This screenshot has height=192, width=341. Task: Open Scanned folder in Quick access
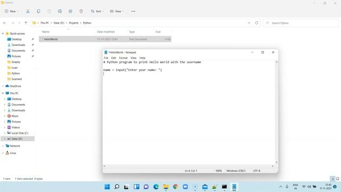pos(17,79)
